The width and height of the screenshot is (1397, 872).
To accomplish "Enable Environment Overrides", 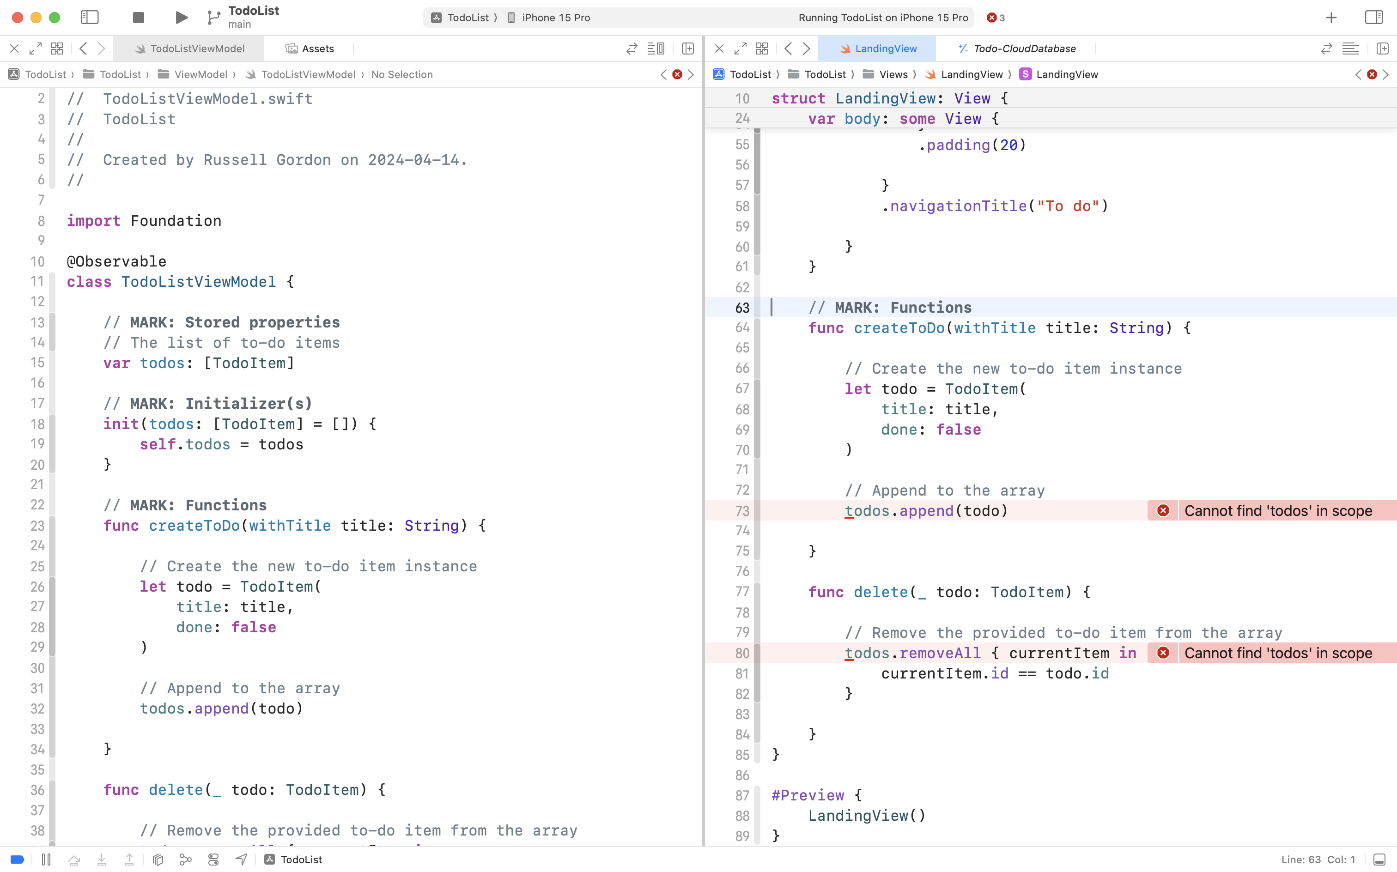I will pos(213,860).
